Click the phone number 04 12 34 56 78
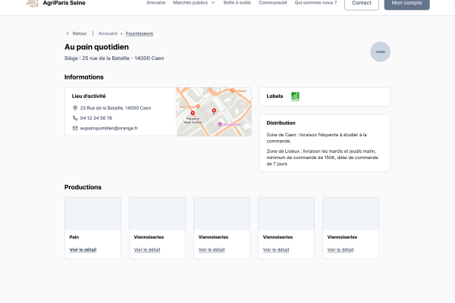The width and height of the screenshot is (455, 303). pyautogui.click(x=96, y=118)
